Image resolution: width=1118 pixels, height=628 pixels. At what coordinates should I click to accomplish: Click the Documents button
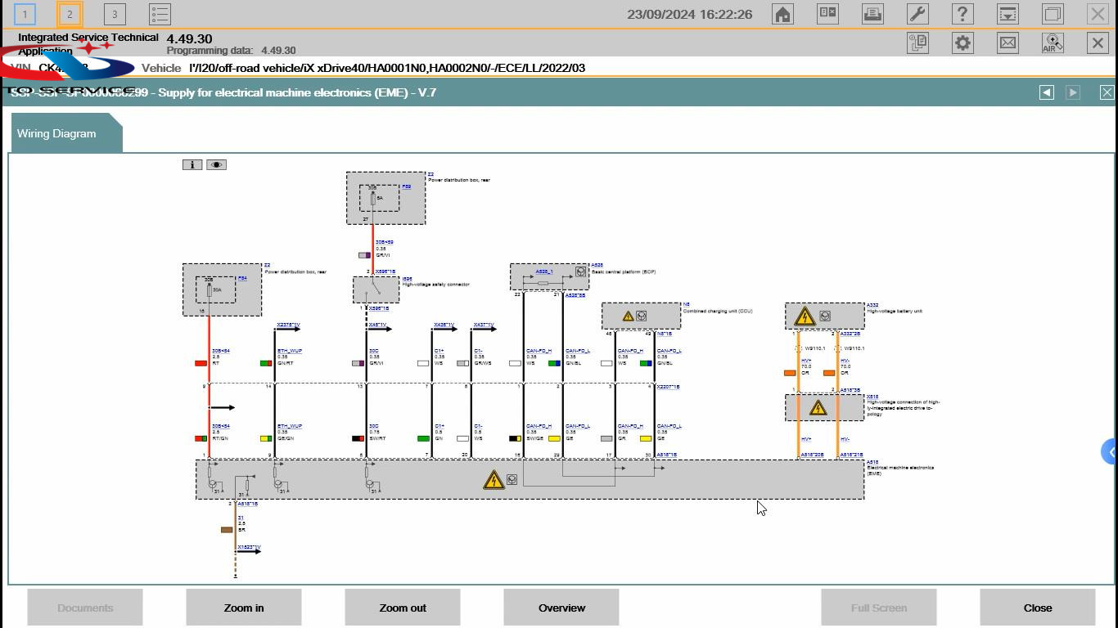[x=85, y=608]
